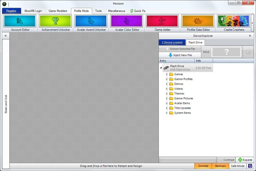Image resolution: width=256 pixels, height=171 pixels.
Task: Expand the Games folder tree arrow
Action: click(x=167, y=74)
